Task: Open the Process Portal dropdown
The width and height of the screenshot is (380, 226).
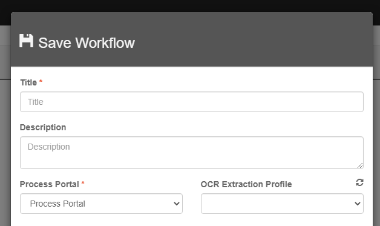Action: (101, 204)
